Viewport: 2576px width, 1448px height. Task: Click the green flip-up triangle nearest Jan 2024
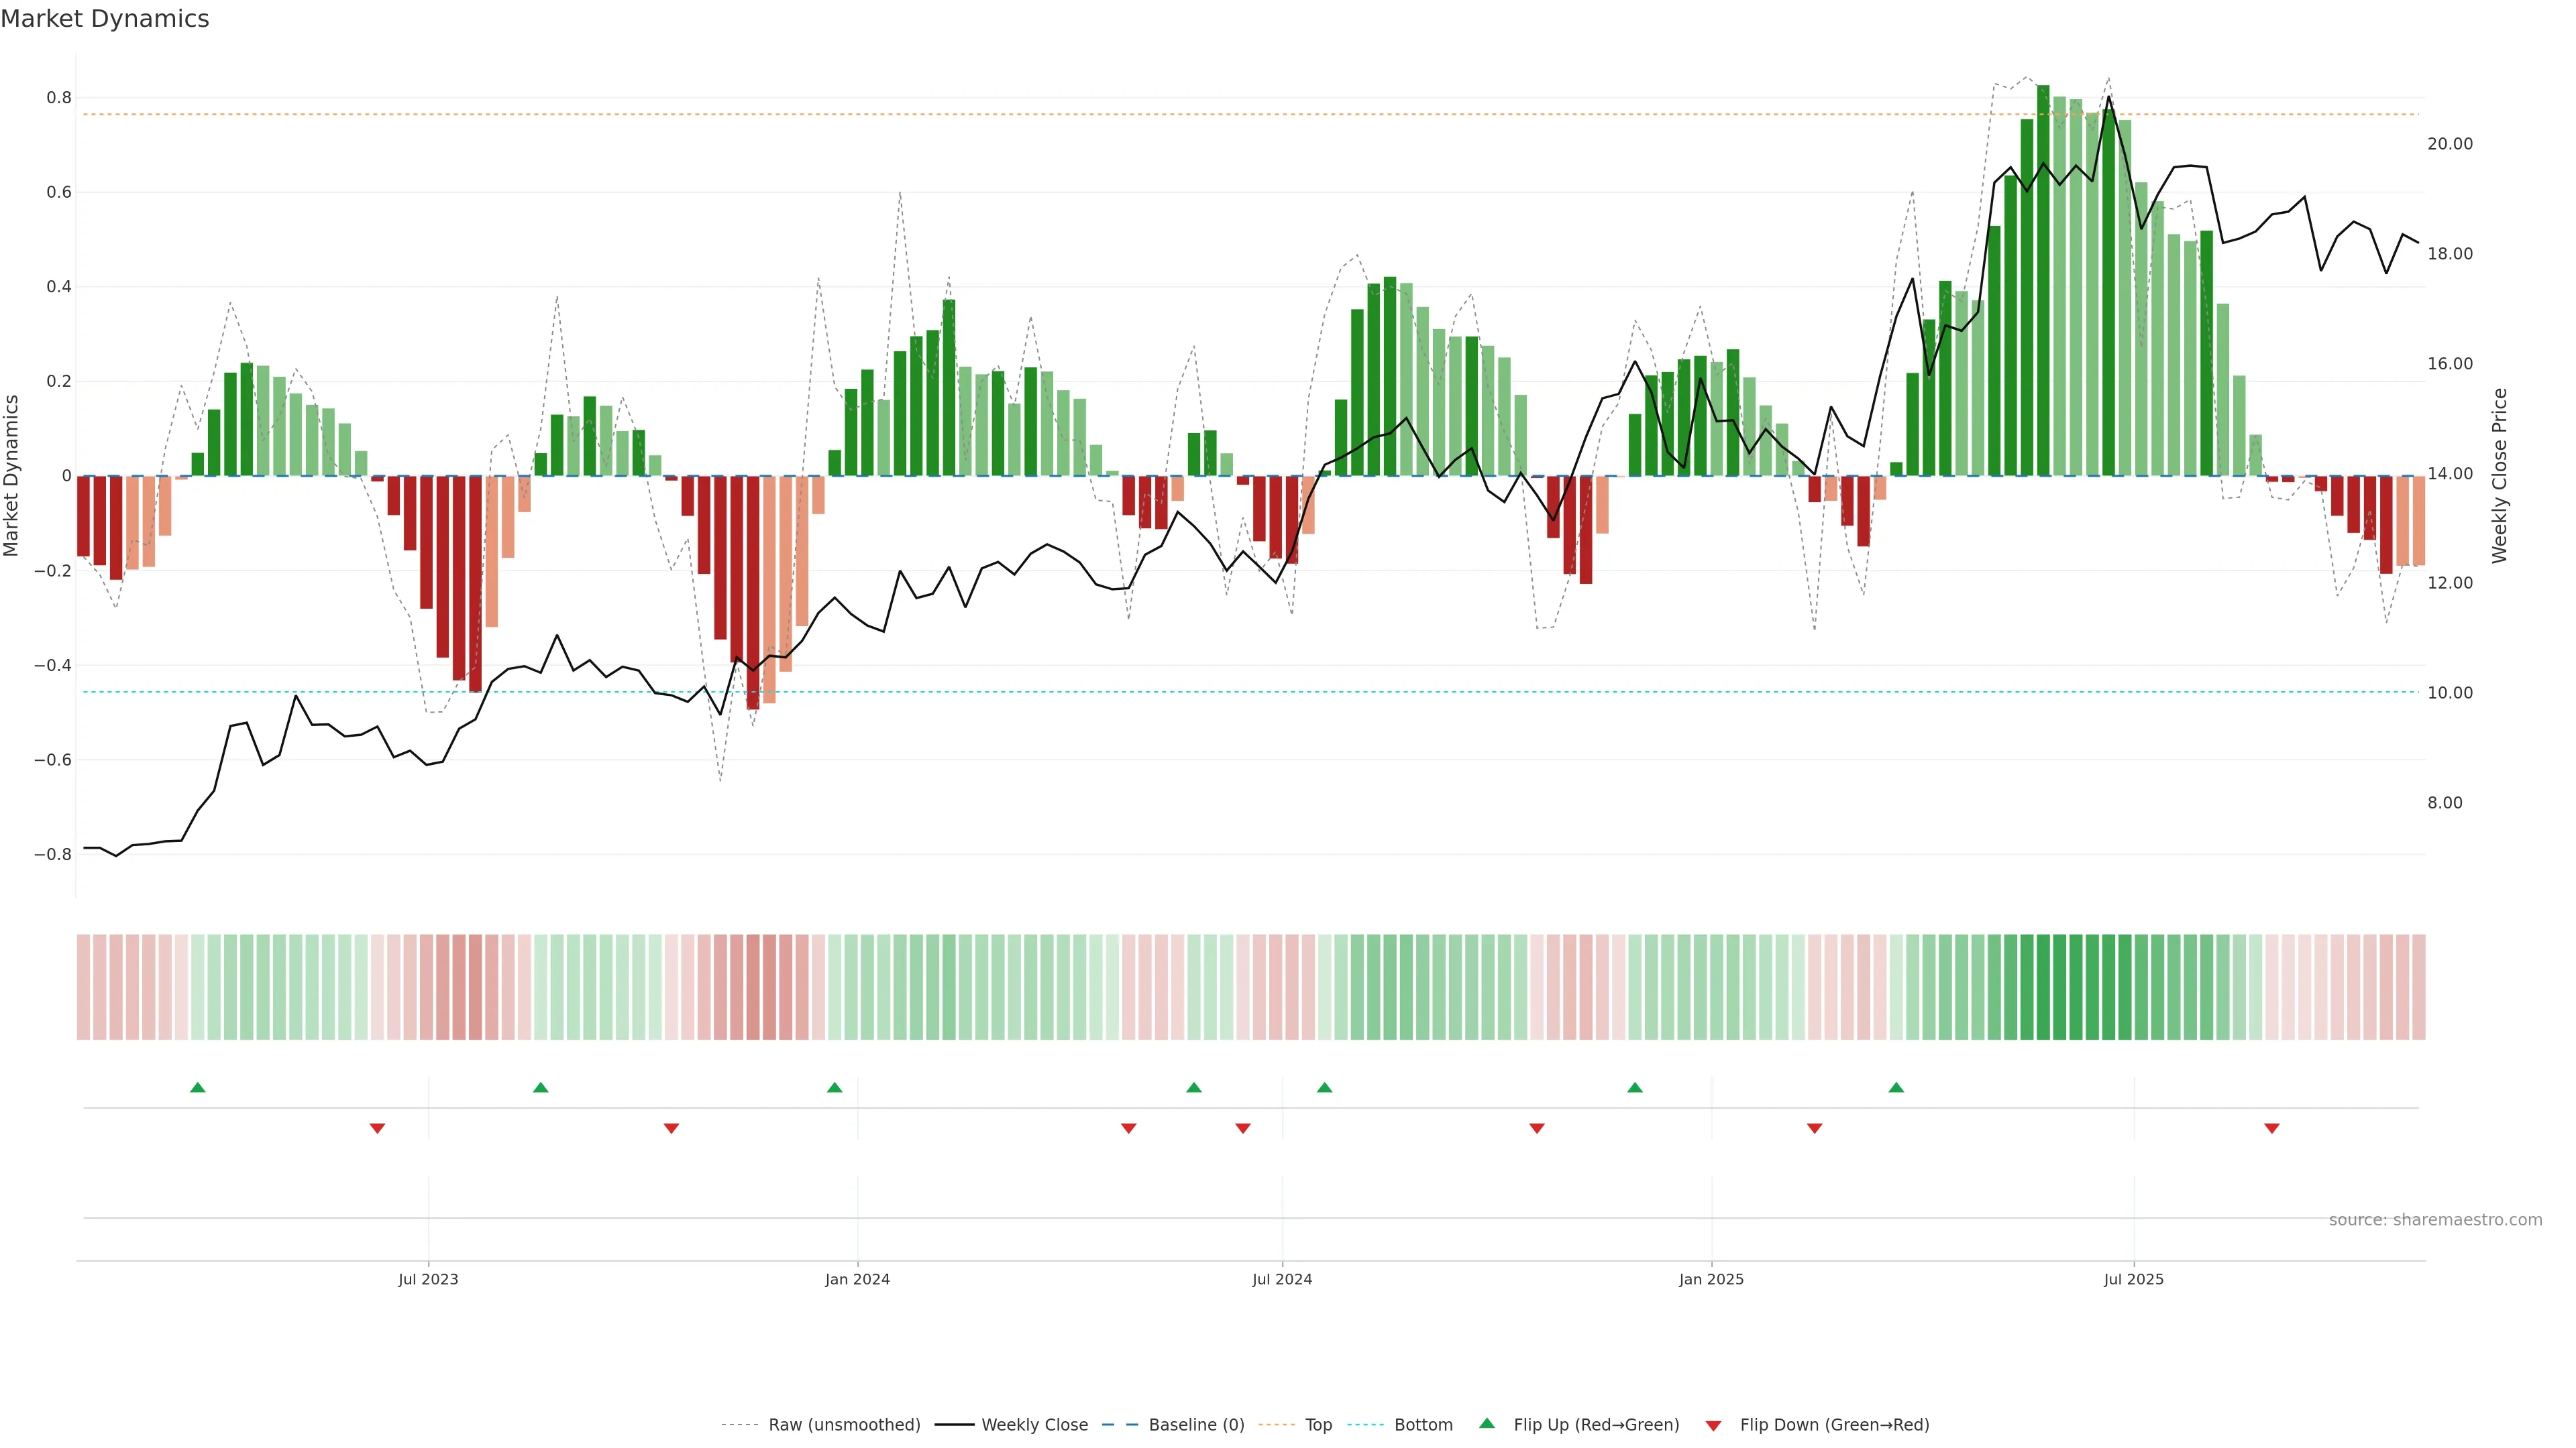(834, 1087)
